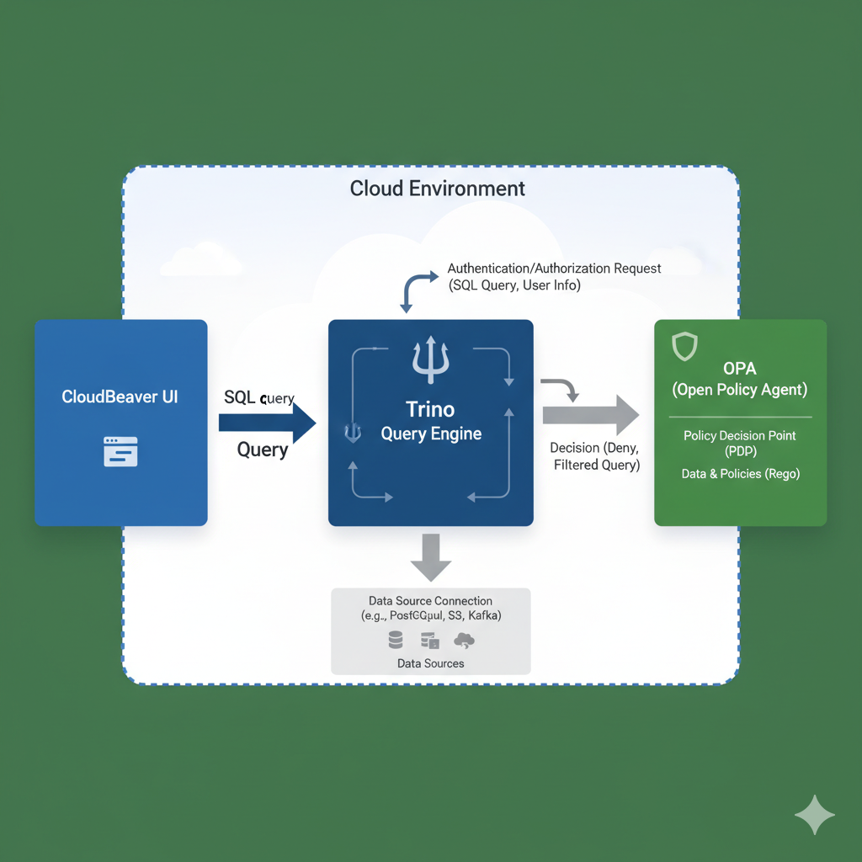Click the sparkle star icon in bottom-right corner

815,815
